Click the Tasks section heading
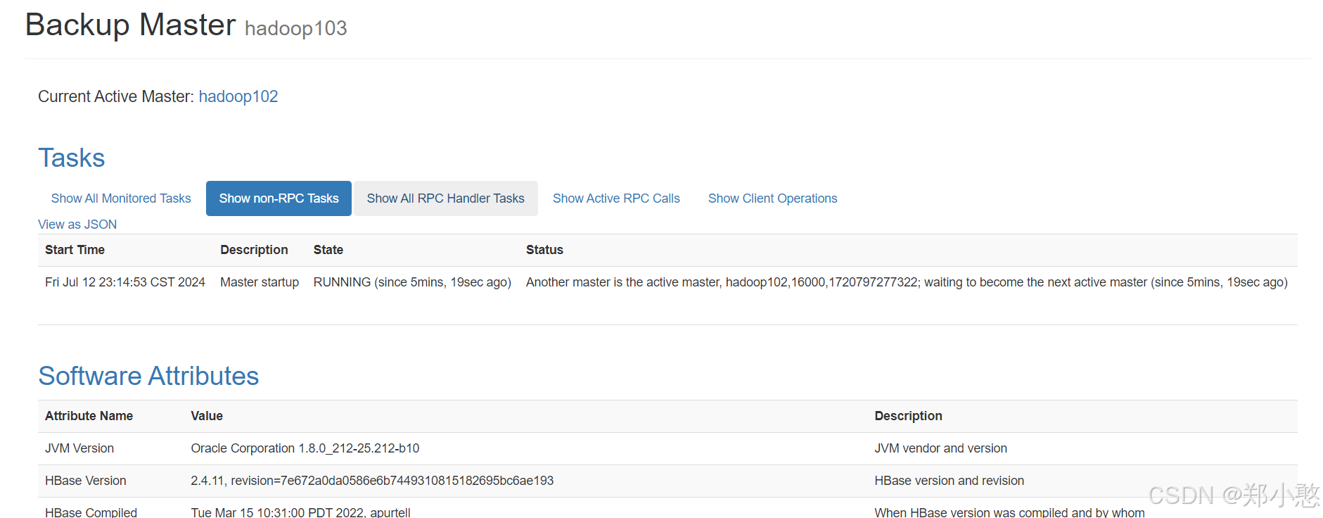This screenshot has width=1323, height=518. [72, 158]
